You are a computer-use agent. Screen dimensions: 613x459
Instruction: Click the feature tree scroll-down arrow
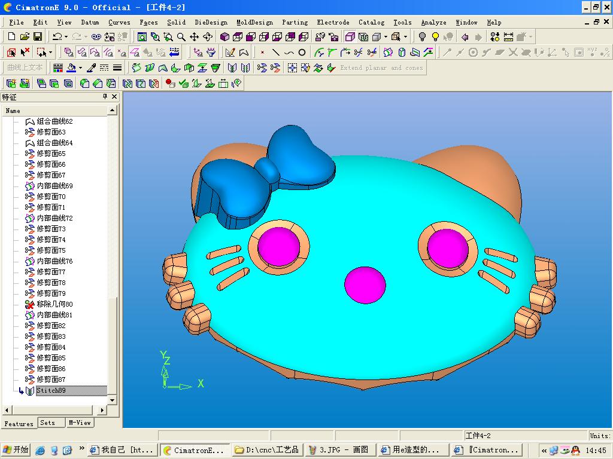click(x=112, y=400)
